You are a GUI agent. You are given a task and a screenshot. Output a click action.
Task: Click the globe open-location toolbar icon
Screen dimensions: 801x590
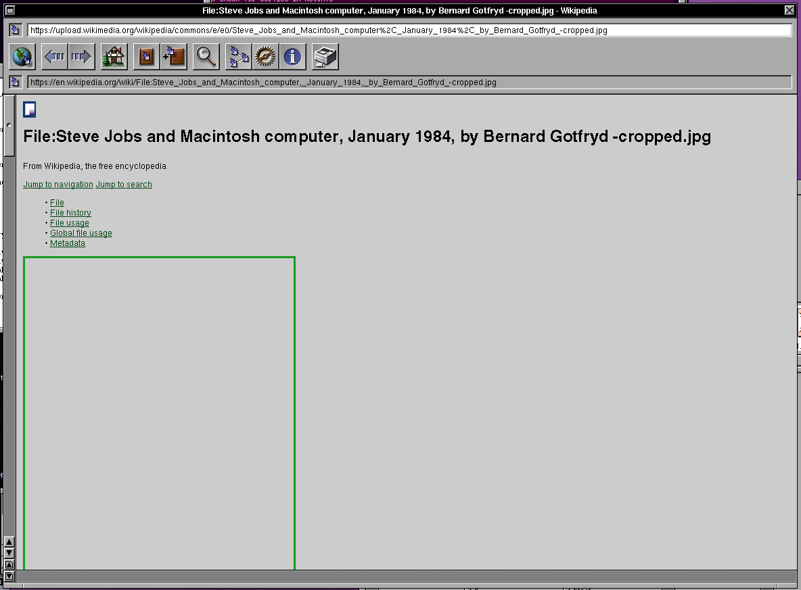coord(22,57)
